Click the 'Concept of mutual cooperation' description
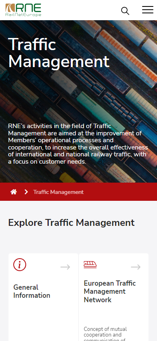Screen dimensions: 157x341 click(105, 334)
